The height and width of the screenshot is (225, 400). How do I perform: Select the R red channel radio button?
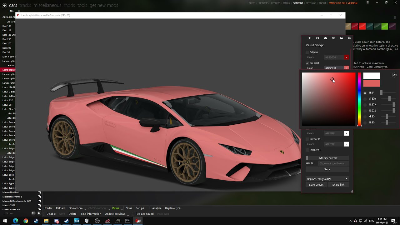tap(365, 111)
